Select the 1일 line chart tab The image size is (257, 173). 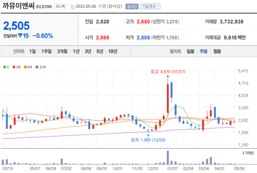point(32,51)
